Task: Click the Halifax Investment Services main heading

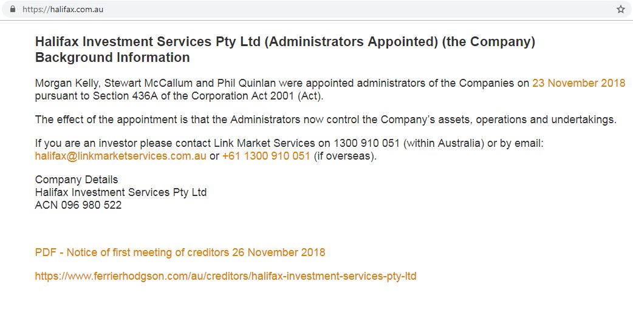Action: tap(284, 42)
